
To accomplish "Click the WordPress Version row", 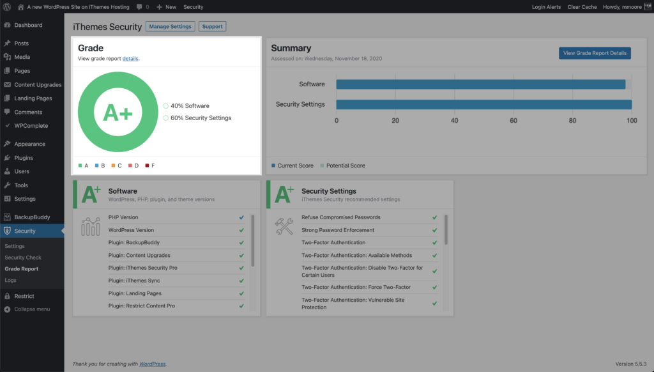I will (176, 230).
